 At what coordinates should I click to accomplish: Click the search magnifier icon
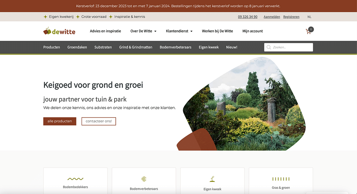click(x=269, y=47)
